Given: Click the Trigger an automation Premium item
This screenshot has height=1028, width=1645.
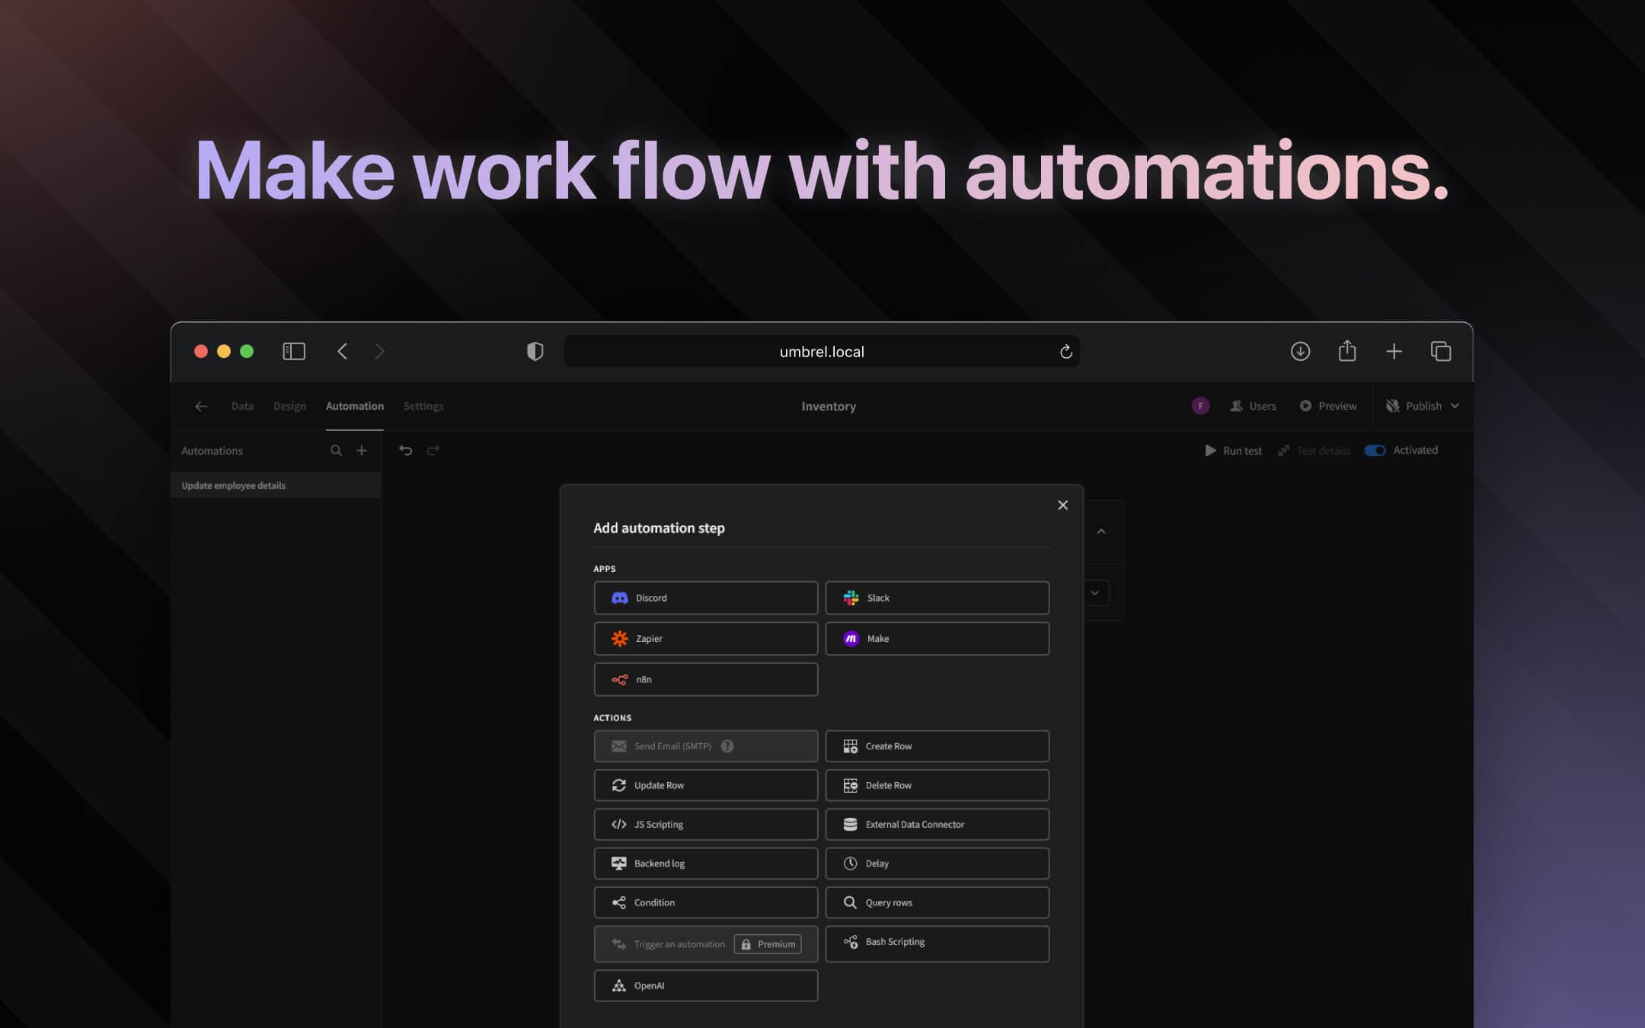Looking at the screenshot, I should 704,944.
